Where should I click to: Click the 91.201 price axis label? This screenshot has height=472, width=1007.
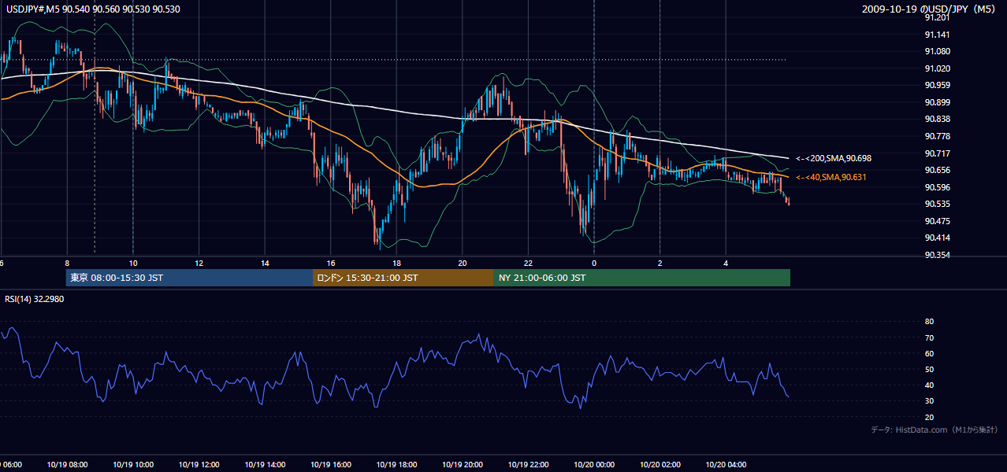tap(937, 17)
